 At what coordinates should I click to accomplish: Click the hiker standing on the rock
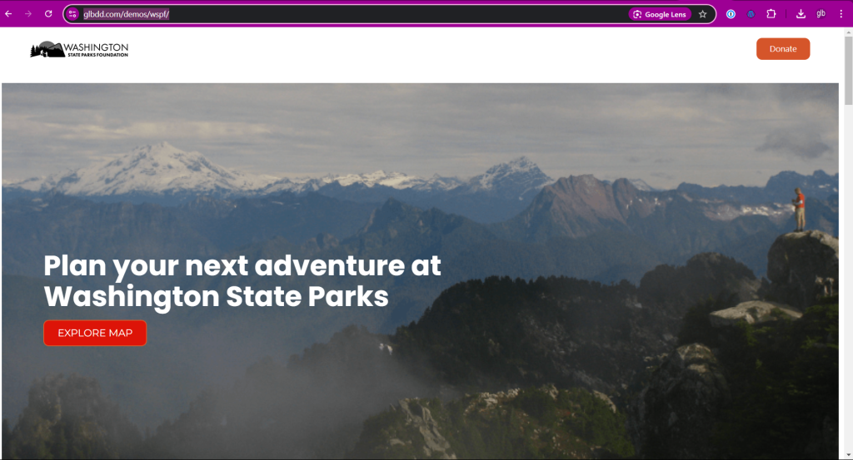pos(799,210)
